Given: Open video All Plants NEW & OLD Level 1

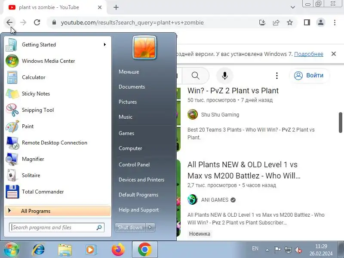Looking at the screenshot, I should click(x=244, y=170).
